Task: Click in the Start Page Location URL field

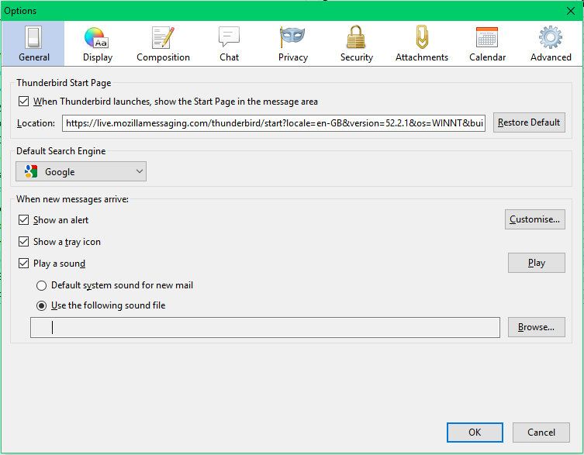Action: (x=274, y=123)
